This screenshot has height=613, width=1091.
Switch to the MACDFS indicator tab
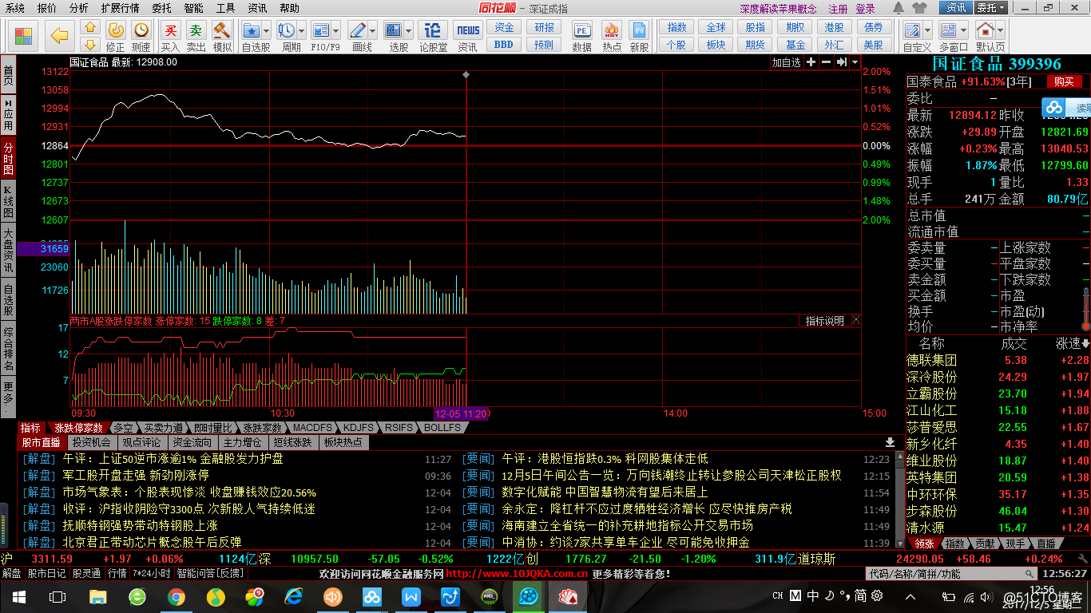[312, 428]
